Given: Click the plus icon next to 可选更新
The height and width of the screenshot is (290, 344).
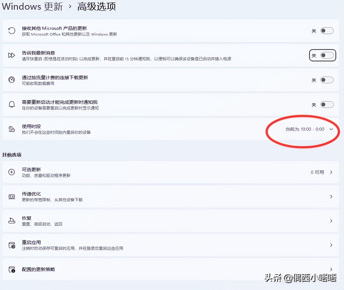Looking at the screenshot, I should (12, 172).
